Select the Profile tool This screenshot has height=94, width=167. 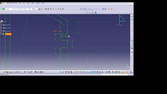(81, 9)
